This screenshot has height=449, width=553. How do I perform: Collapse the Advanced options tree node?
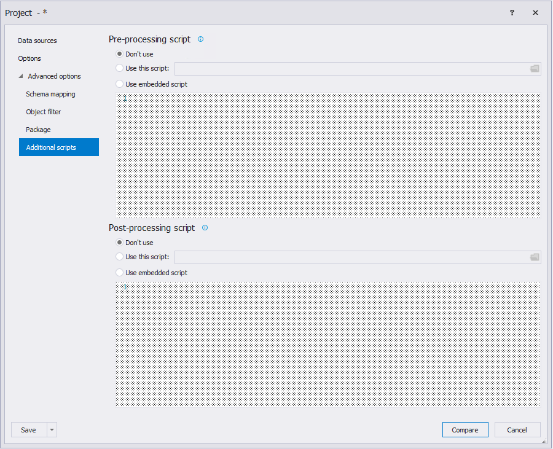pos(21,76)
